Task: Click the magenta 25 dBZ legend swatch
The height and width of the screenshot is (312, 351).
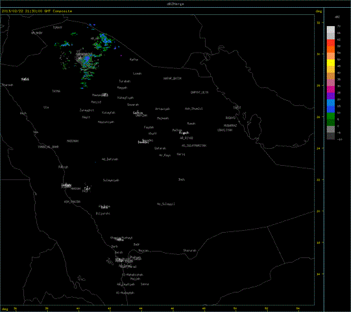Action: click(x=331, y=89)
